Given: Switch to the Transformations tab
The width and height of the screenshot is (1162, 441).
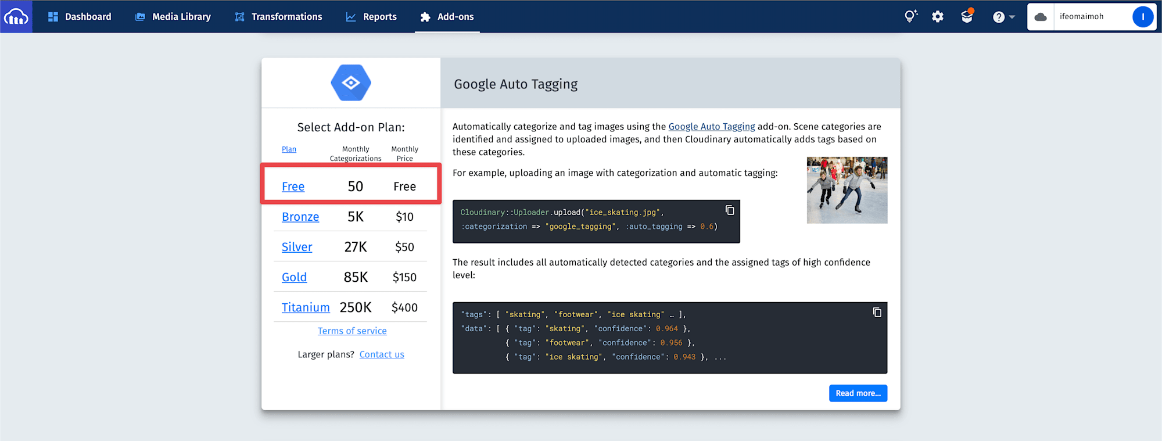Looking at the screenshot, I should [278, 17].
